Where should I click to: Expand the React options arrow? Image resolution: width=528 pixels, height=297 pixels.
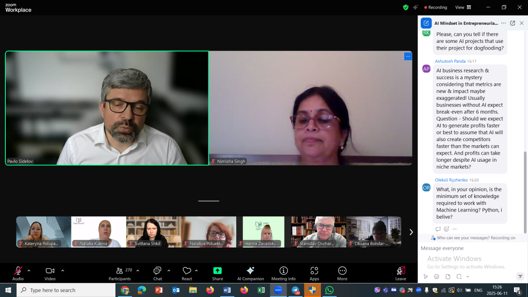pos(196,271)
